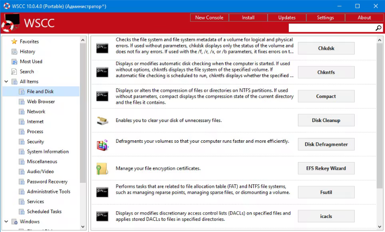
Task: Open the New Console tab
Action: [x=209, y=17]
